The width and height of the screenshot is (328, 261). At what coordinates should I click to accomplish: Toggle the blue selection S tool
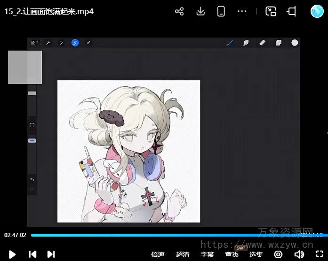tap(75, 43)
